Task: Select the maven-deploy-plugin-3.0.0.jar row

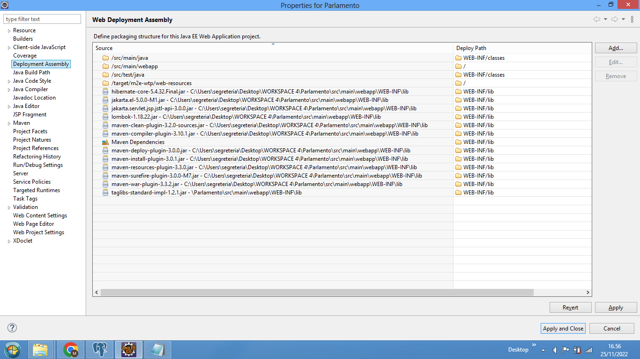Action: [x=342, y=151]
